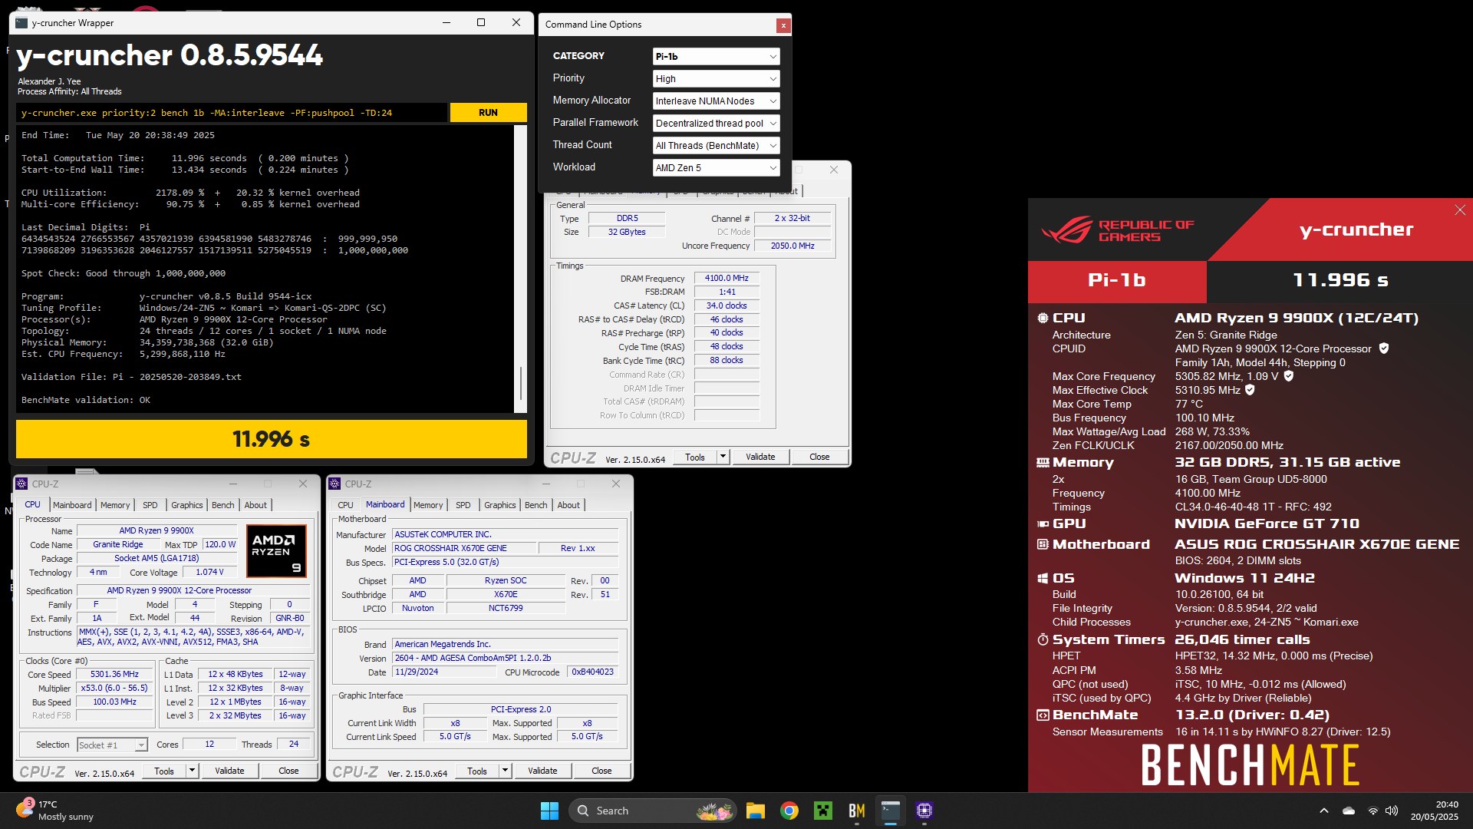Click the Uncore Frequency value 2050.0 MHz

[793, 246]
